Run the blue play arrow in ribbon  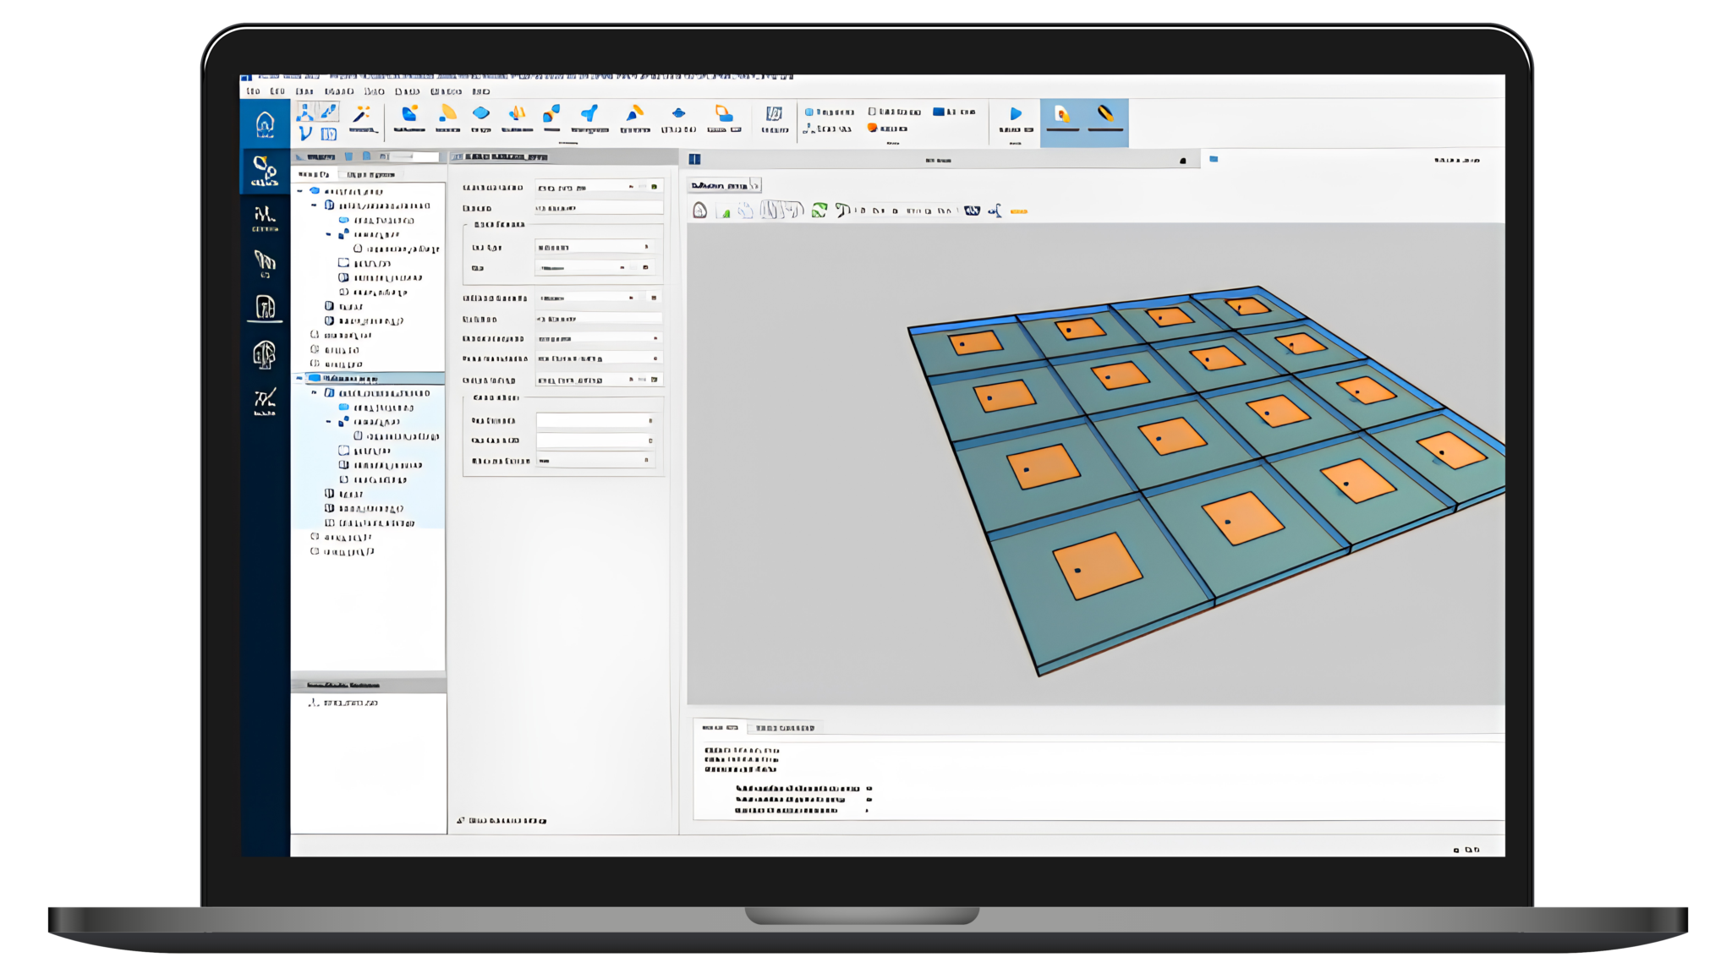(1016, 113)
